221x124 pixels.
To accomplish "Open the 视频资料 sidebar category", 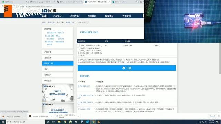I will click(x=58, y=75).
